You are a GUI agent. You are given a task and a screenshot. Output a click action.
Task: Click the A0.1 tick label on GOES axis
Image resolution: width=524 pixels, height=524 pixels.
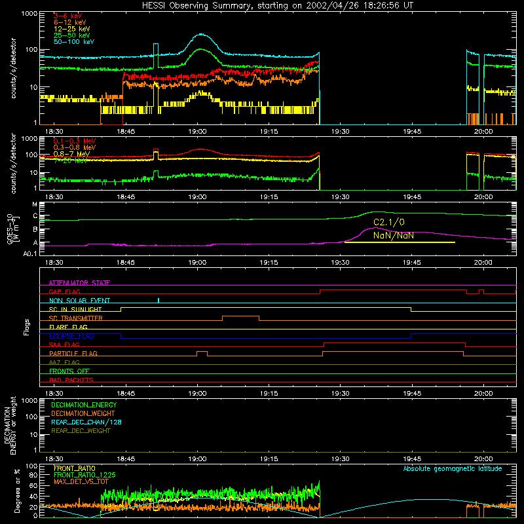pos(30,253)
